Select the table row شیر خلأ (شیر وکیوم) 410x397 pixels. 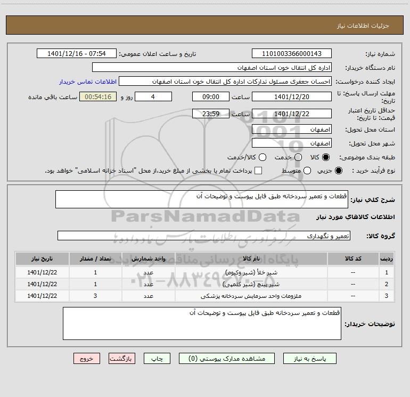204,272
